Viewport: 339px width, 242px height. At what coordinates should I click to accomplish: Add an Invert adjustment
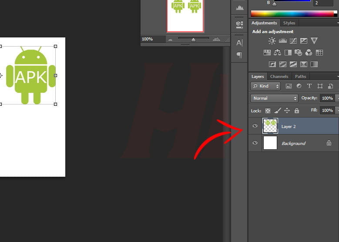coord(272,64)
